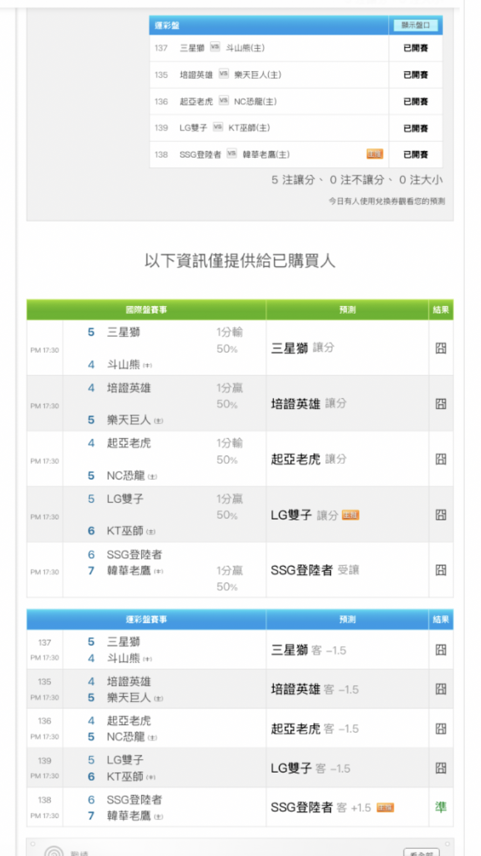
Task: Click 三星獅 讓分 prediction in international table
Action: [x=303, y=348]
